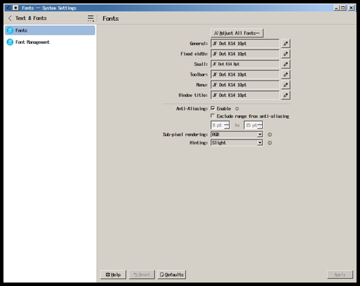
Task: Click Adjust All Fonts button
Action: 237,33
